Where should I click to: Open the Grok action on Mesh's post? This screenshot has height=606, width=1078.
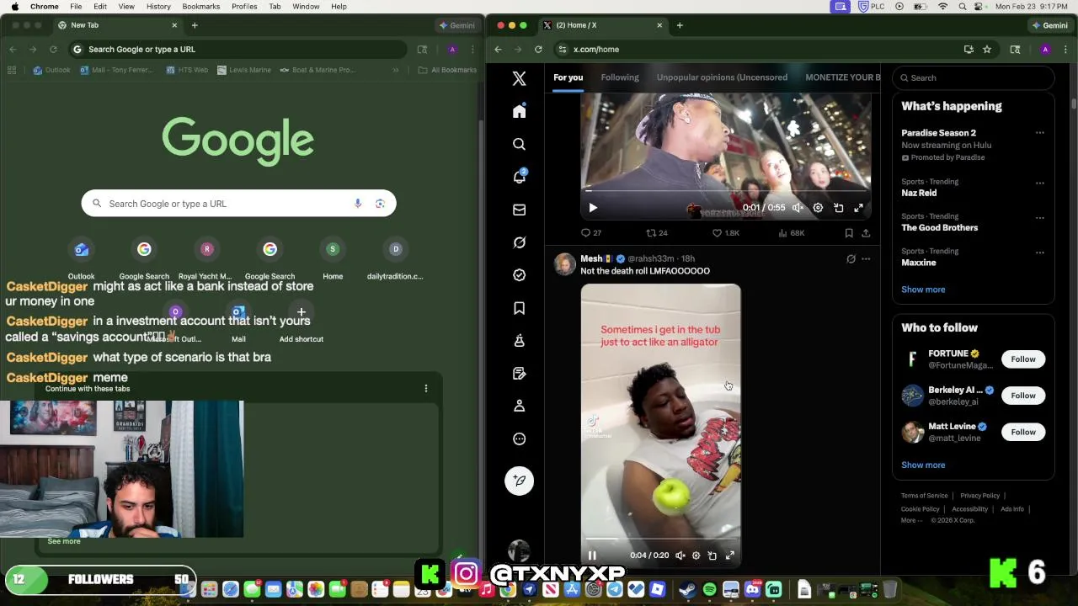pyautogui.click(x=851, y=259)
